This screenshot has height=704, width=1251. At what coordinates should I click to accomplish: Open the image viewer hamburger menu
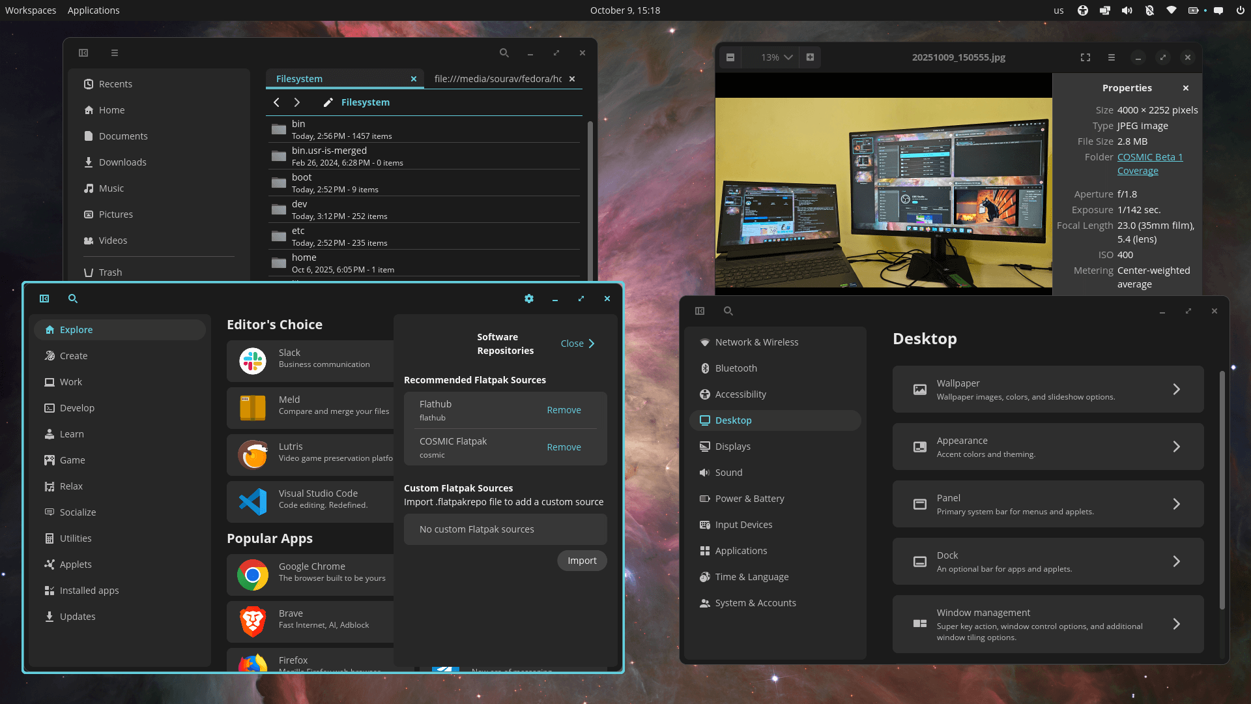(1111, 57)
